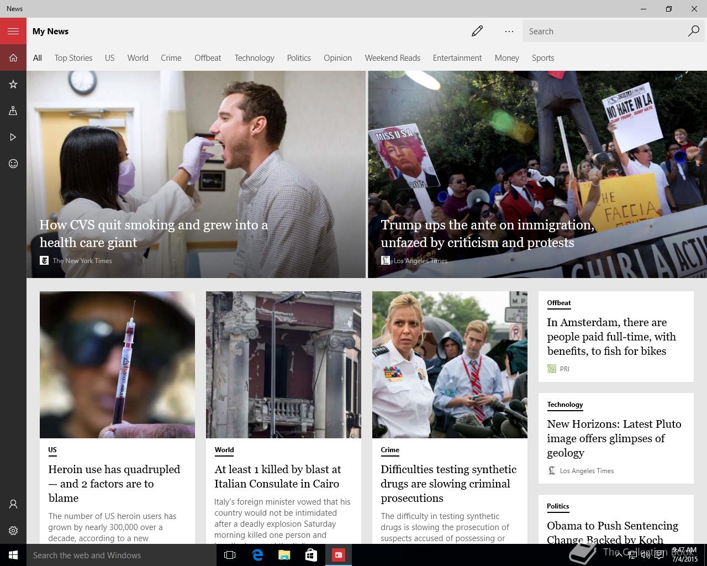
Task: Click The New York Times source label
Action: click(x=82, y=260)
